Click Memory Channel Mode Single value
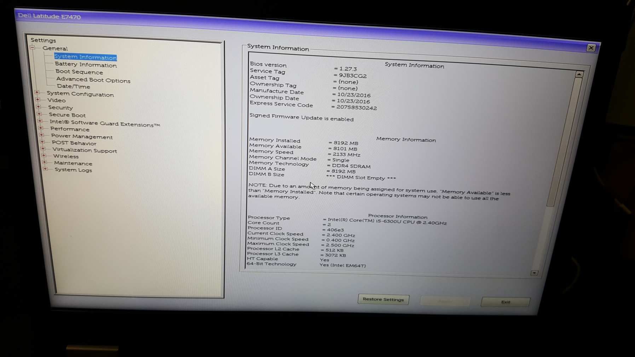 click(x=341, y=160)
